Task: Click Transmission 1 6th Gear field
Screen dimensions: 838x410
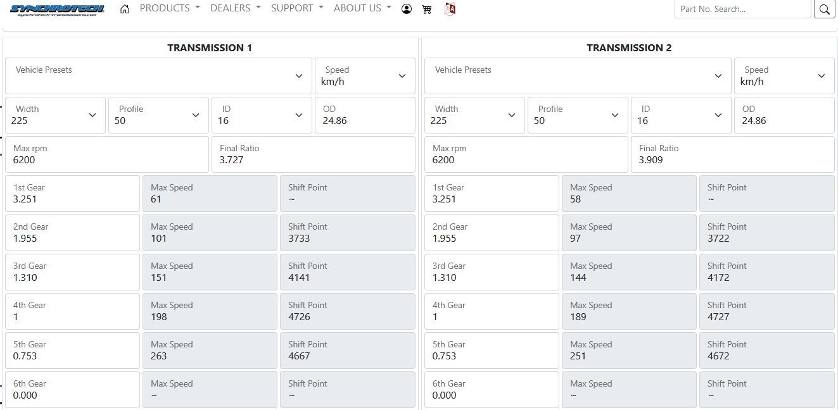Action: [72, 390]
